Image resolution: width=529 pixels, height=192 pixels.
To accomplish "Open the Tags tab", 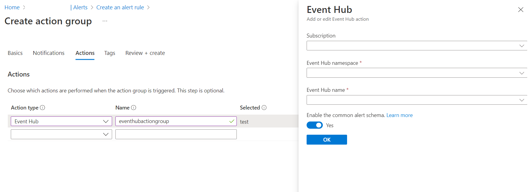I will tap(110, 53).
